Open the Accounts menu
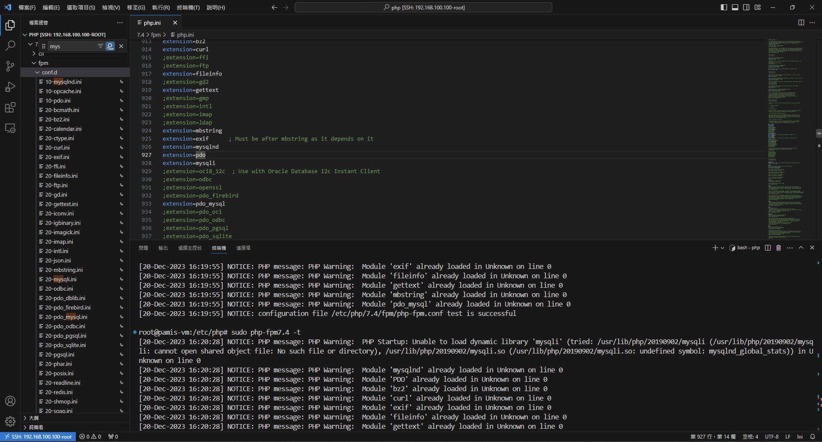 (x=10, y=401)
